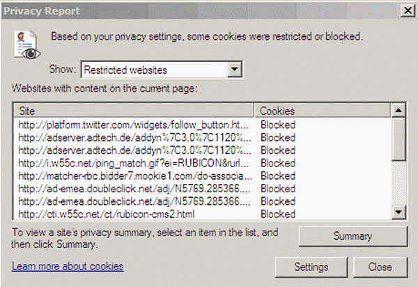This screenshot has width=418, height=287.
Task: Sort list by Site column header
Action: coord(135,111)
